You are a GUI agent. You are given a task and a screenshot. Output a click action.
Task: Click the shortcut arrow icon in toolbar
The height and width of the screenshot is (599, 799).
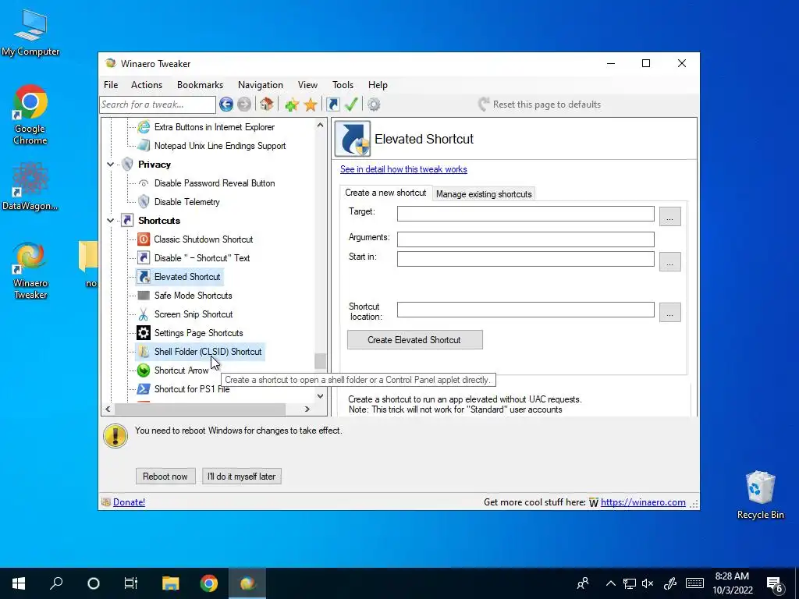(x=332, y=105)
